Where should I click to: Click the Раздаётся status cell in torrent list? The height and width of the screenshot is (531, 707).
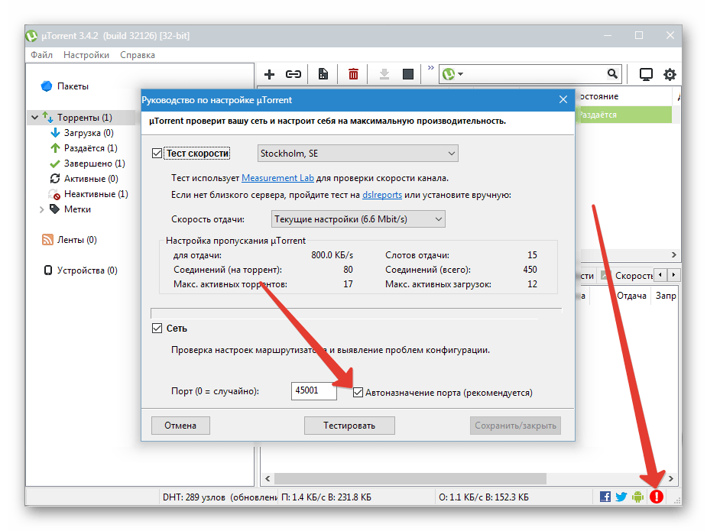(624, 115)
